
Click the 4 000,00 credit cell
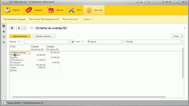click(53, 62)
